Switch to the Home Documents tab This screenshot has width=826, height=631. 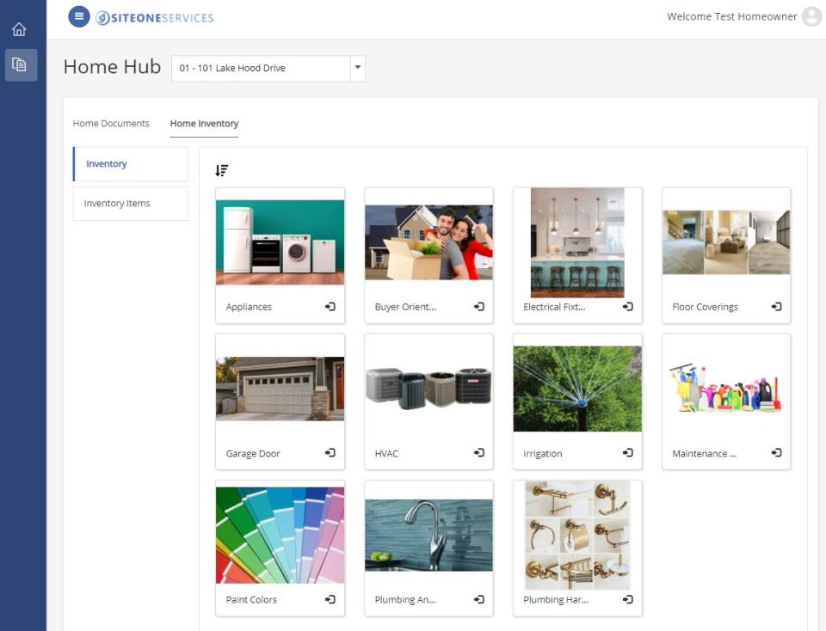click(111, 123)
